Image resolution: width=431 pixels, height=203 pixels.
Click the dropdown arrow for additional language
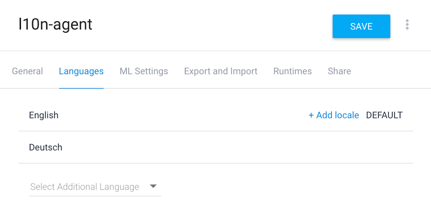[153, 186]
